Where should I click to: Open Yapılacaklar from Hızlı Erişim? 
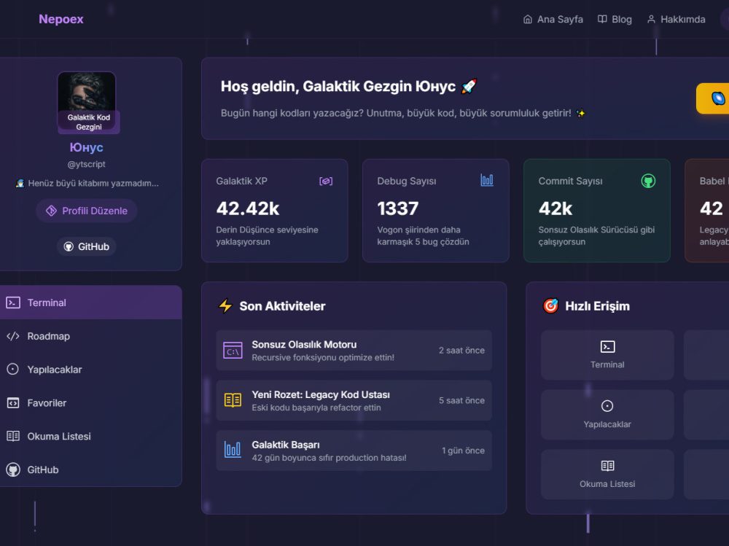tap(607, 415)
